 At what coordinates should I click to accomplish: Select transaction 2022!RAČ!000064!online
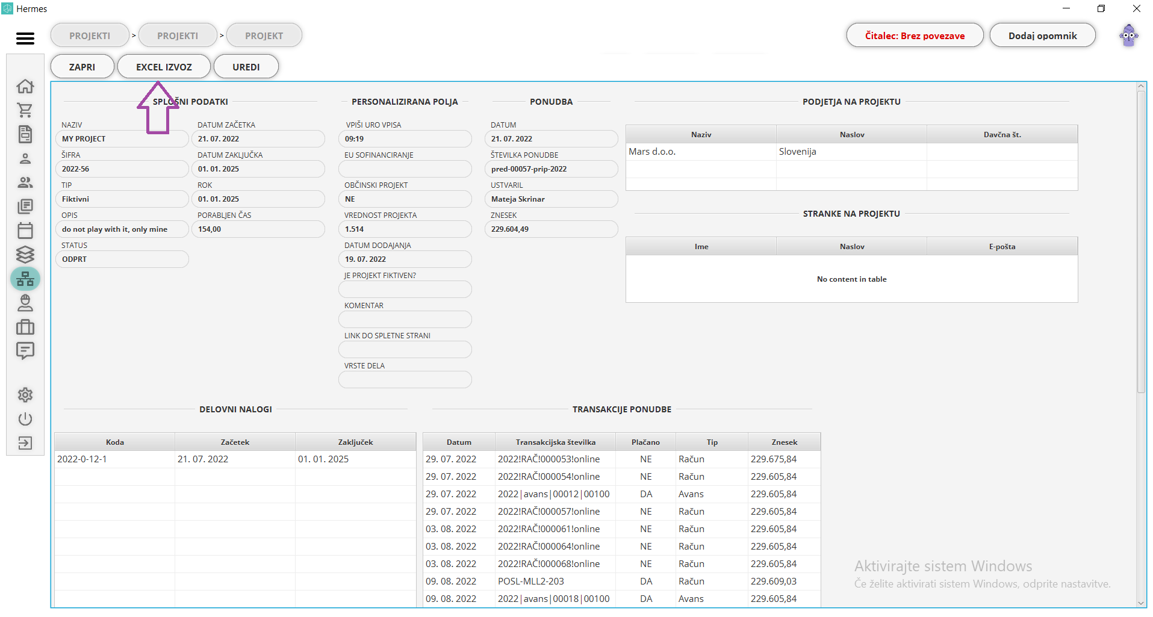pos(621,547)
